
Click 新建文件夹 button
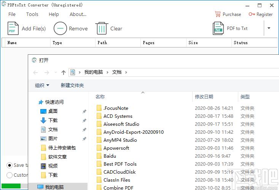72,85
